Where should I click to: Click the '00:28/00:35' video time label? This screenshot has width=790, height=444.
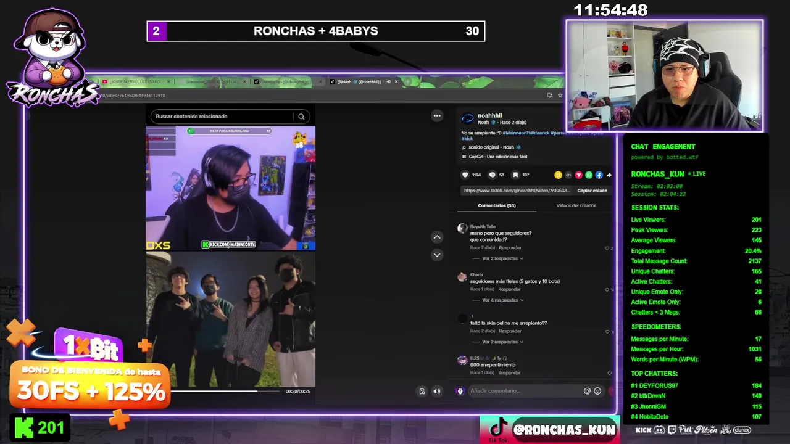point(297,391)
